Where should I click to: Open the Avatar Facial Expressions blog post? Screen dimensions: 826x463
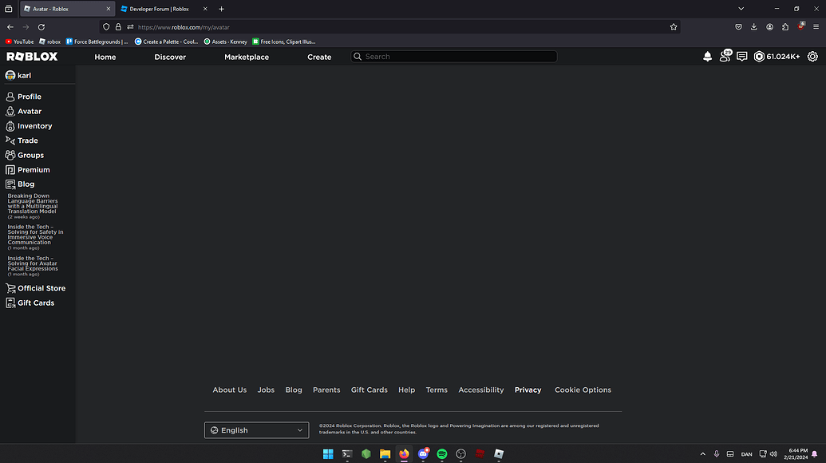[33, 266]
